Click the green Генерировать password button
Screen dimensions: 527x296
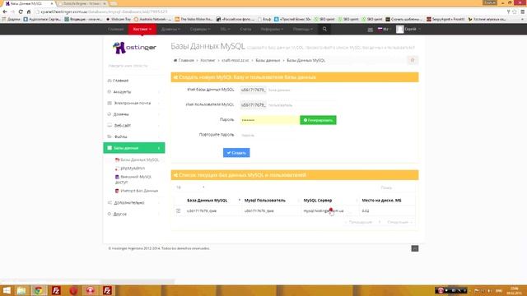tap(318, 120)
